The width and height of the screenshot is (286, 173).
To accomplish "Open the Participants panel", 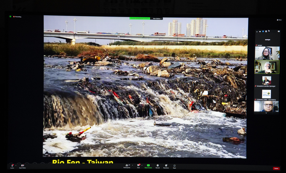I will click(x=127, y=166).
